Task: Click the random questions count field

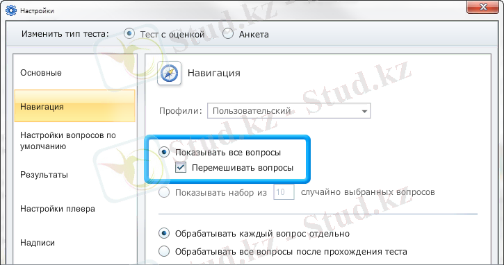Action: coord(284,192)
